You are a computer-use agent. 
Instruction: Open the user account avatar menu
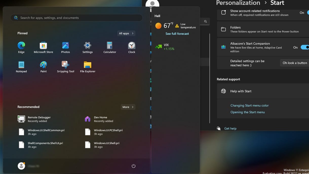coord(21,166)
